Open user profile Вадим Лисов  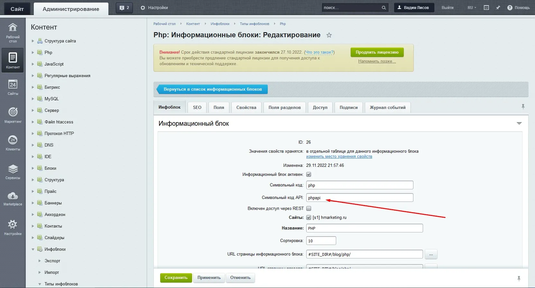pos(414,8)
